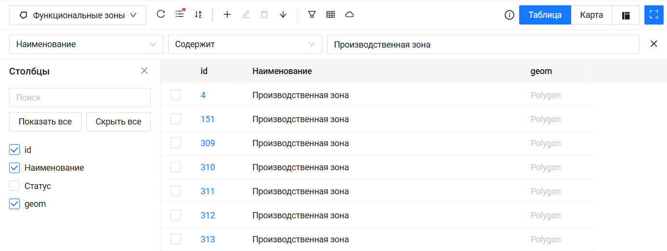The width and height of the screenshot is (667, 251).
Task: Click the cloud icon in toolbar
Action: point(350,14)
